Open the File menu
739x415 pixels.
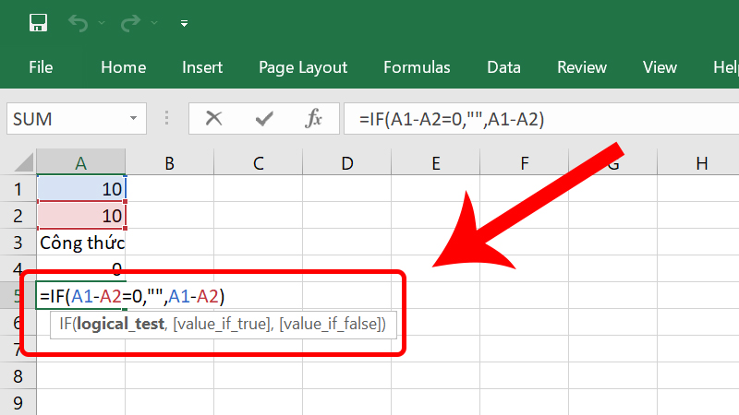pos(41,67)
